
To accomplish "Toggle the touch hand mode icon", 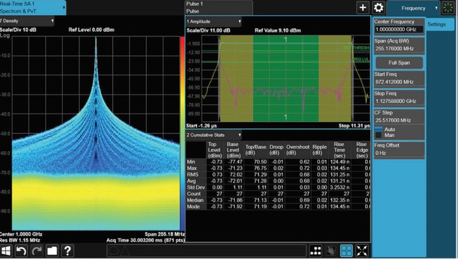I will [x=331, y=251].
